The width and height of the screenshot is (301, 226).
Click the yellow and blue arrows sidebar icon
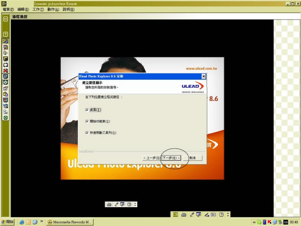click(x=6, y=41)
